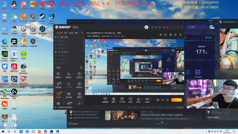The image size is (238, 134).
Task: Toggle visibility of 文本 11 source
Action: (x=56, y=48)
